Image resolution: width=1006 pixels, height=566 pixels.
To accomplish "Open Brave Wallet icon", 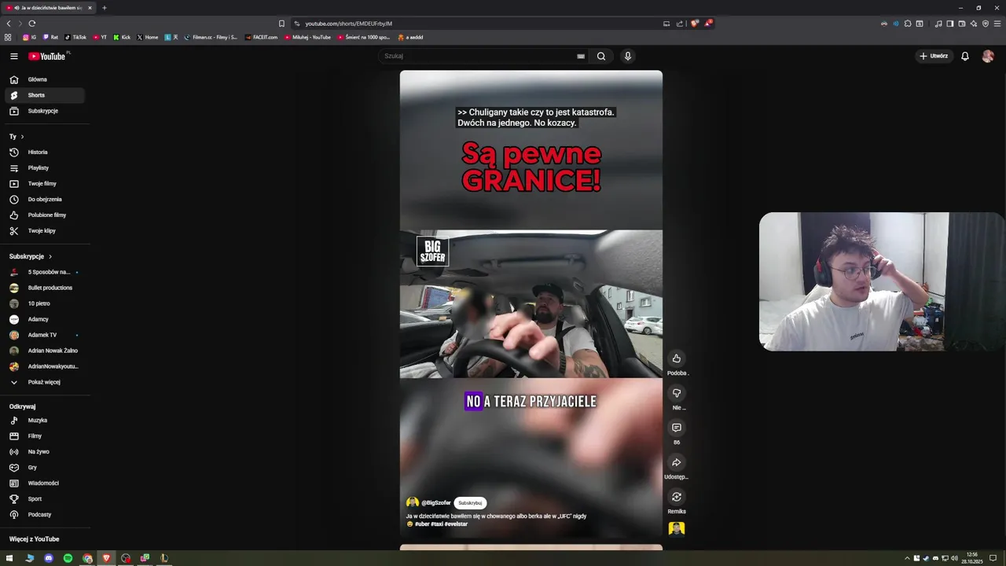I will point(962,24).
